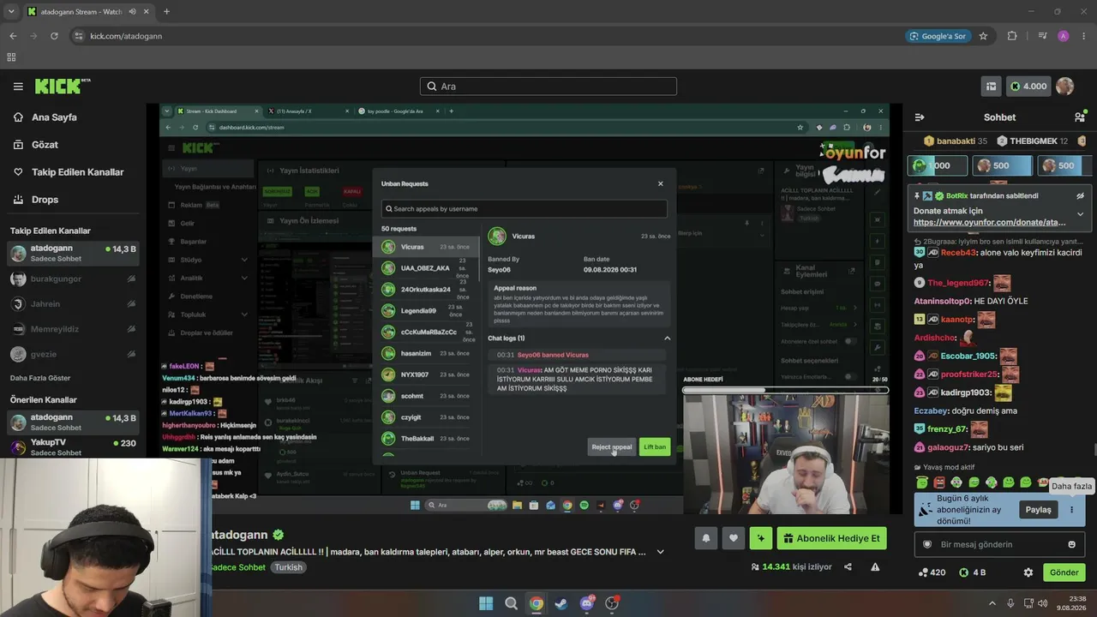
Task: Expand the pinned Donate message
Action: coord(1080,214)
